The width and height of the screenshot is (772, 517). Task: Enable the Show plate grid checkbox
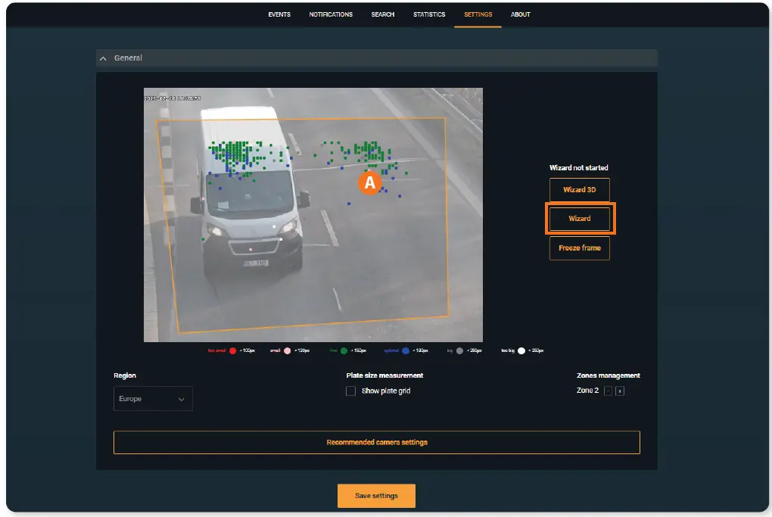tap(350, 391)
